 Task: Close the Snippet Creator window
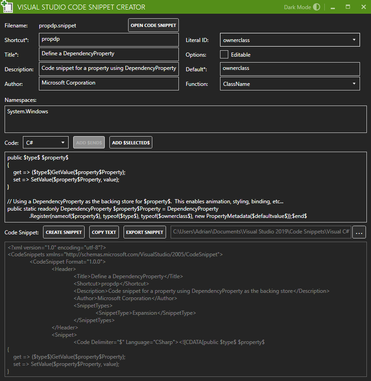(364, 7)
